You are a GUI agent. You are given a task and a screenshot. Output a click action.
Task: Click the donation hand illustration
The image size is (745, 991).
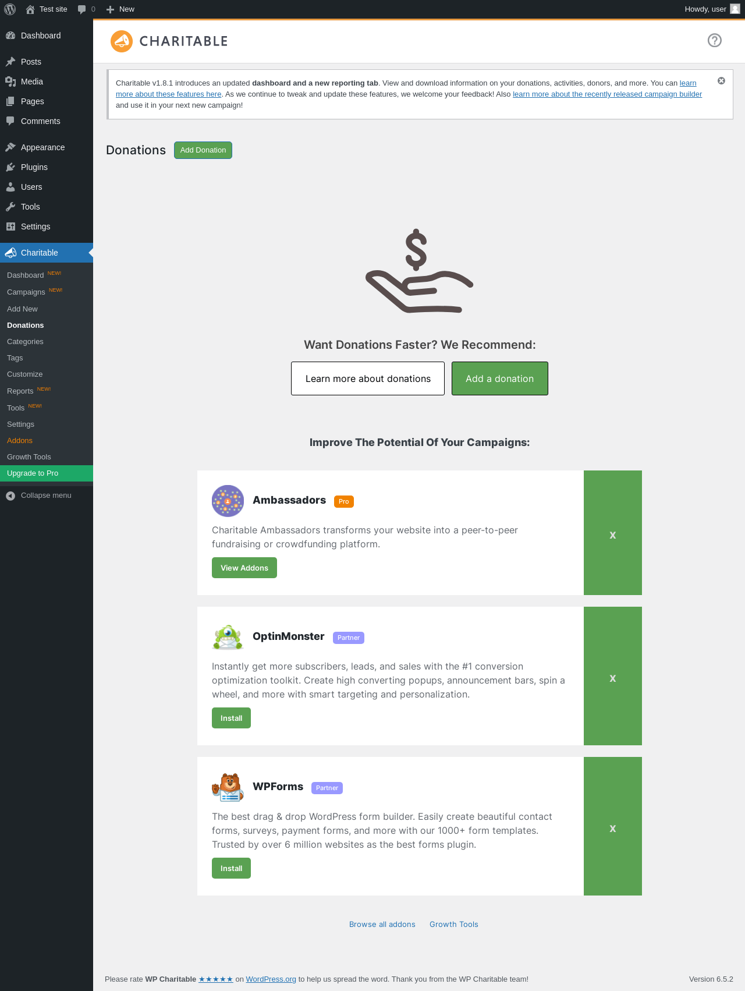pos(419,271)
